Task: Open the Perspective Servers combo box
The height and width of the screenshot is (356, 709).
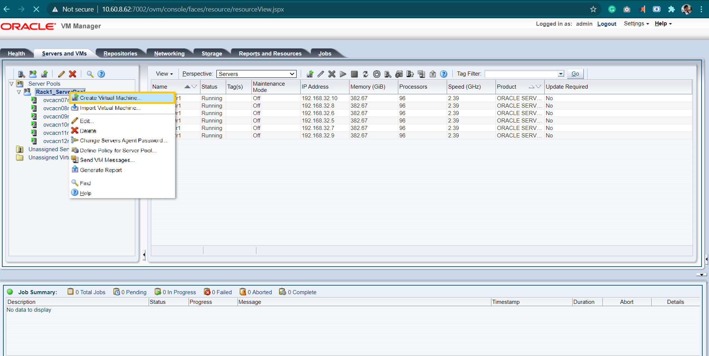Action: 256,74
